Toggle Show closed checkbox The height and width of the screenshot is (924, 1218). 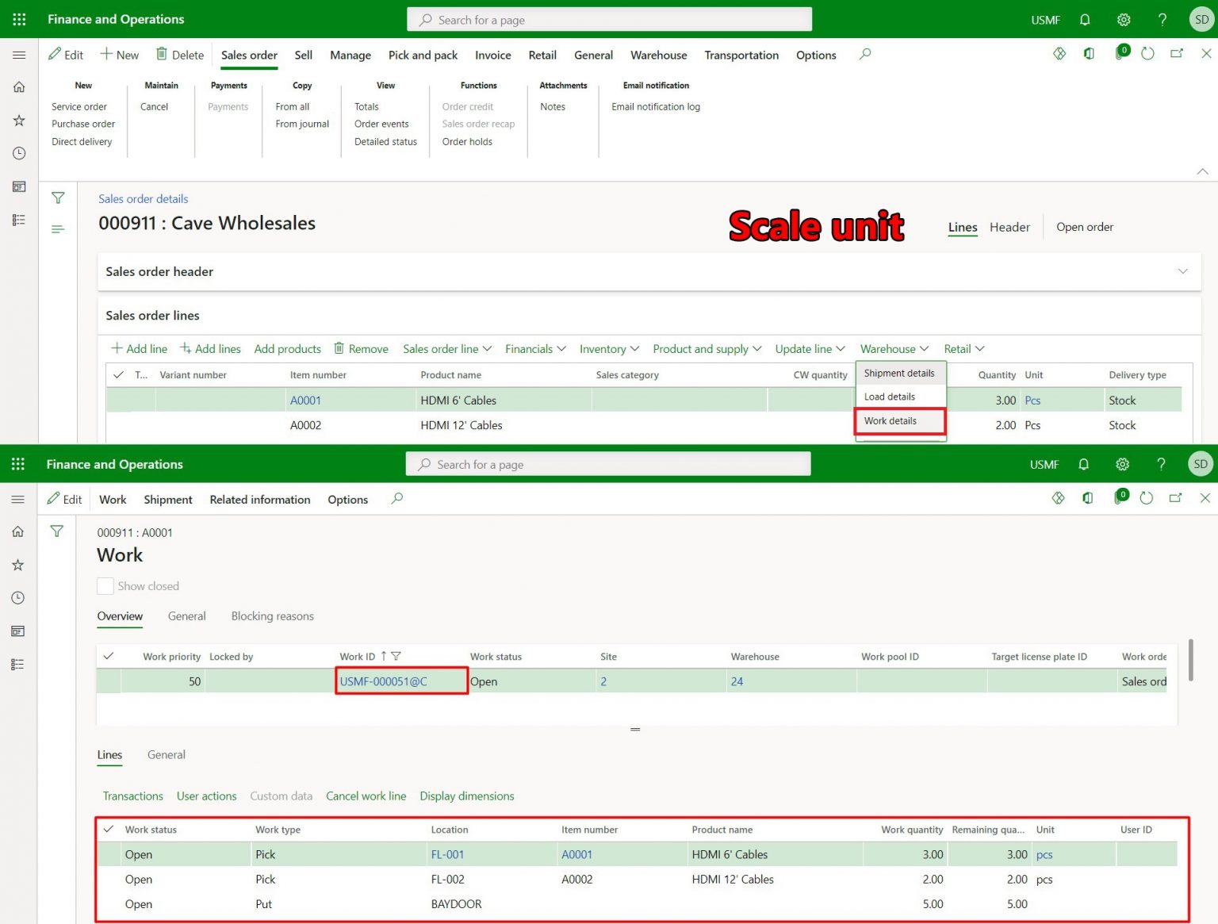coord(105,586)
